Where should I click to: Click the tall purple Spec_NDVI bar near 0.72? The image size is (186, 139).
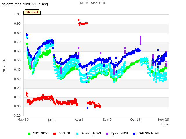[x=141, y=40]
